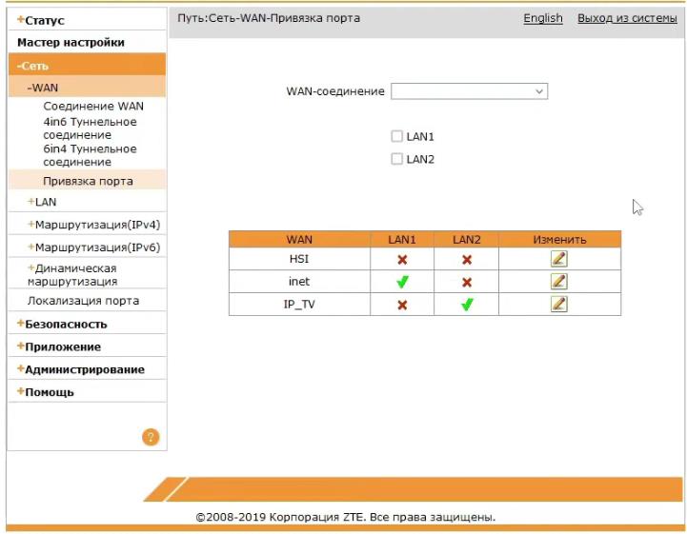Click the edit icon for inet row
Screen dimensions: 687x534
(x=559, y=282)
